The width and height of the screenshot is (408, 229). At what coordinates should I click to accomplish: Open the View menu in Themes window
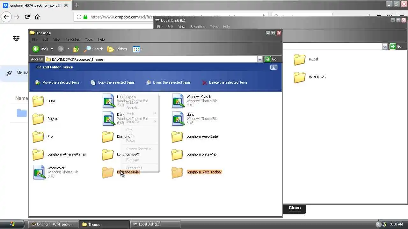point(57,39)
